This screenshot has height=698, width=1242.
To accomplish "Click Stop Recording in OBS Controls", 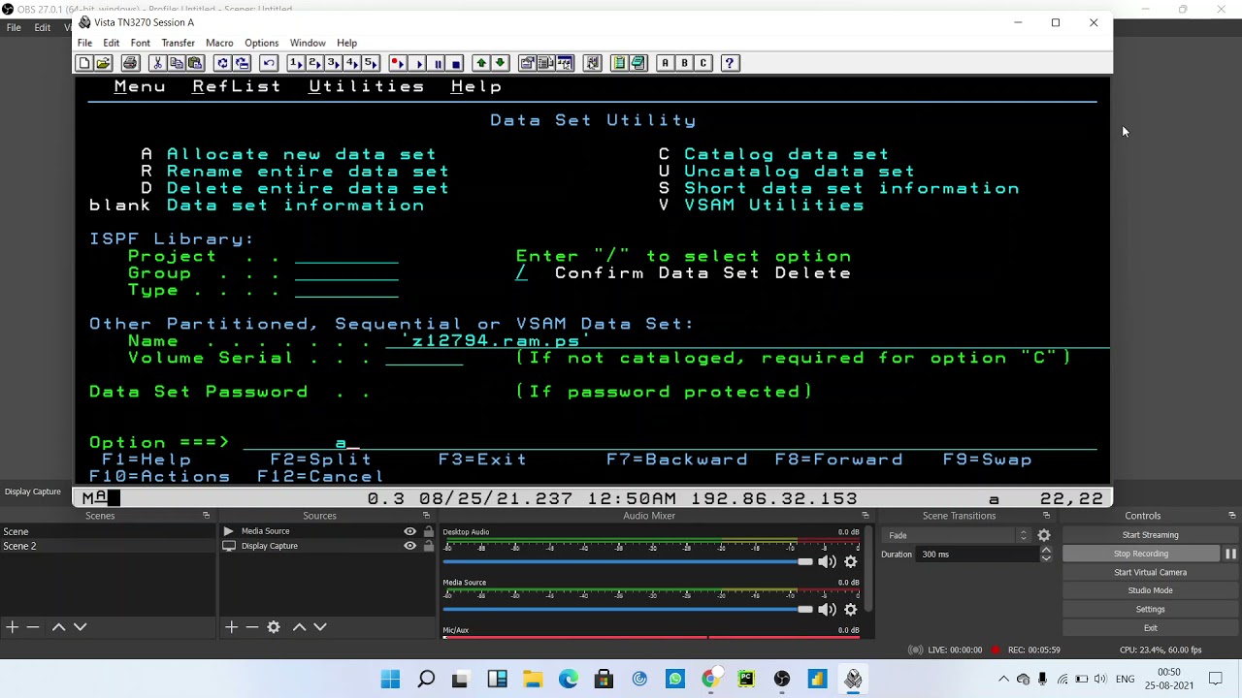I will [x=1141, y=554].
